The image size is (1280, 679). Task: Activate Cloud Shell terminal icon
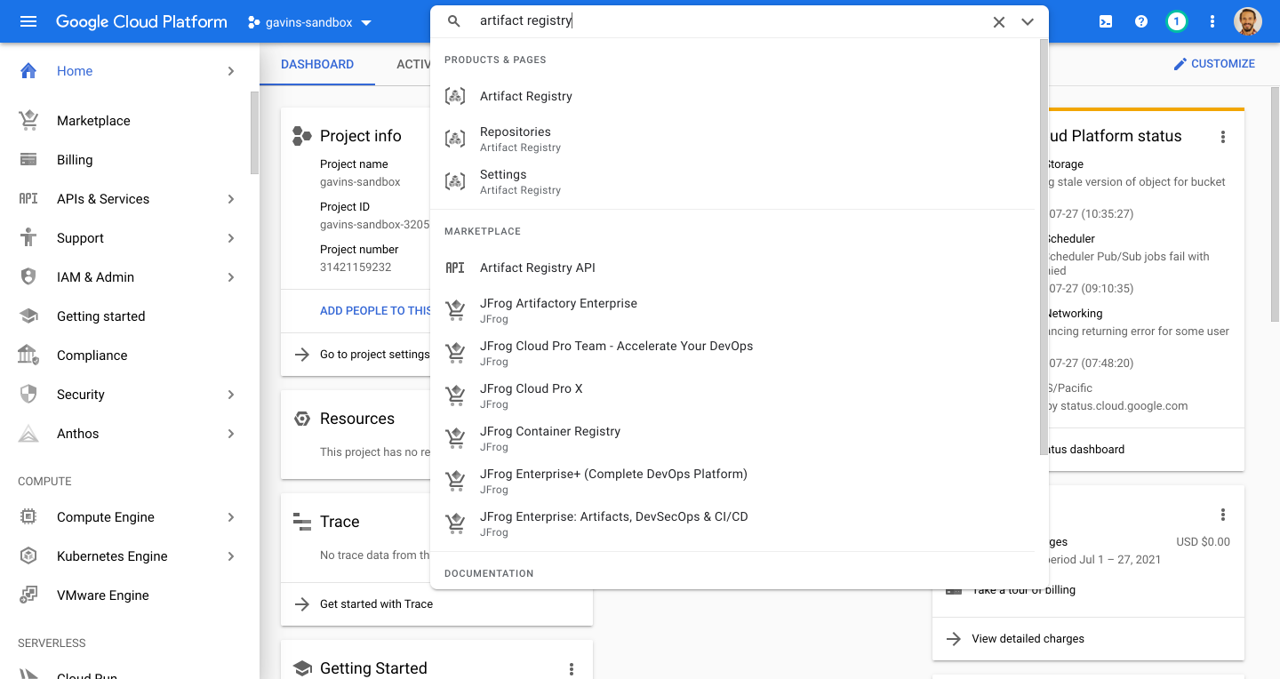pyautogui.click(x=1106, y=21)
